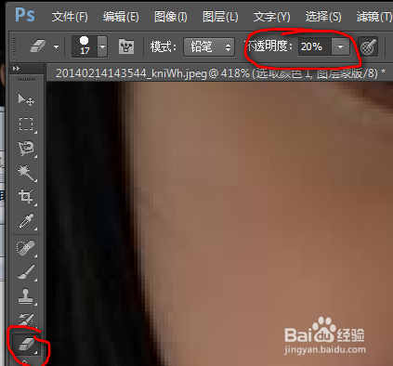Expand the toolbox with double-arrow button

point(16,68)
